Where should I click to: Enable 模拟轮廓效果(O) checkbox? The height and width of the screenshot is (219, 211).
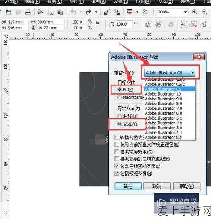[x=116, y=152]
